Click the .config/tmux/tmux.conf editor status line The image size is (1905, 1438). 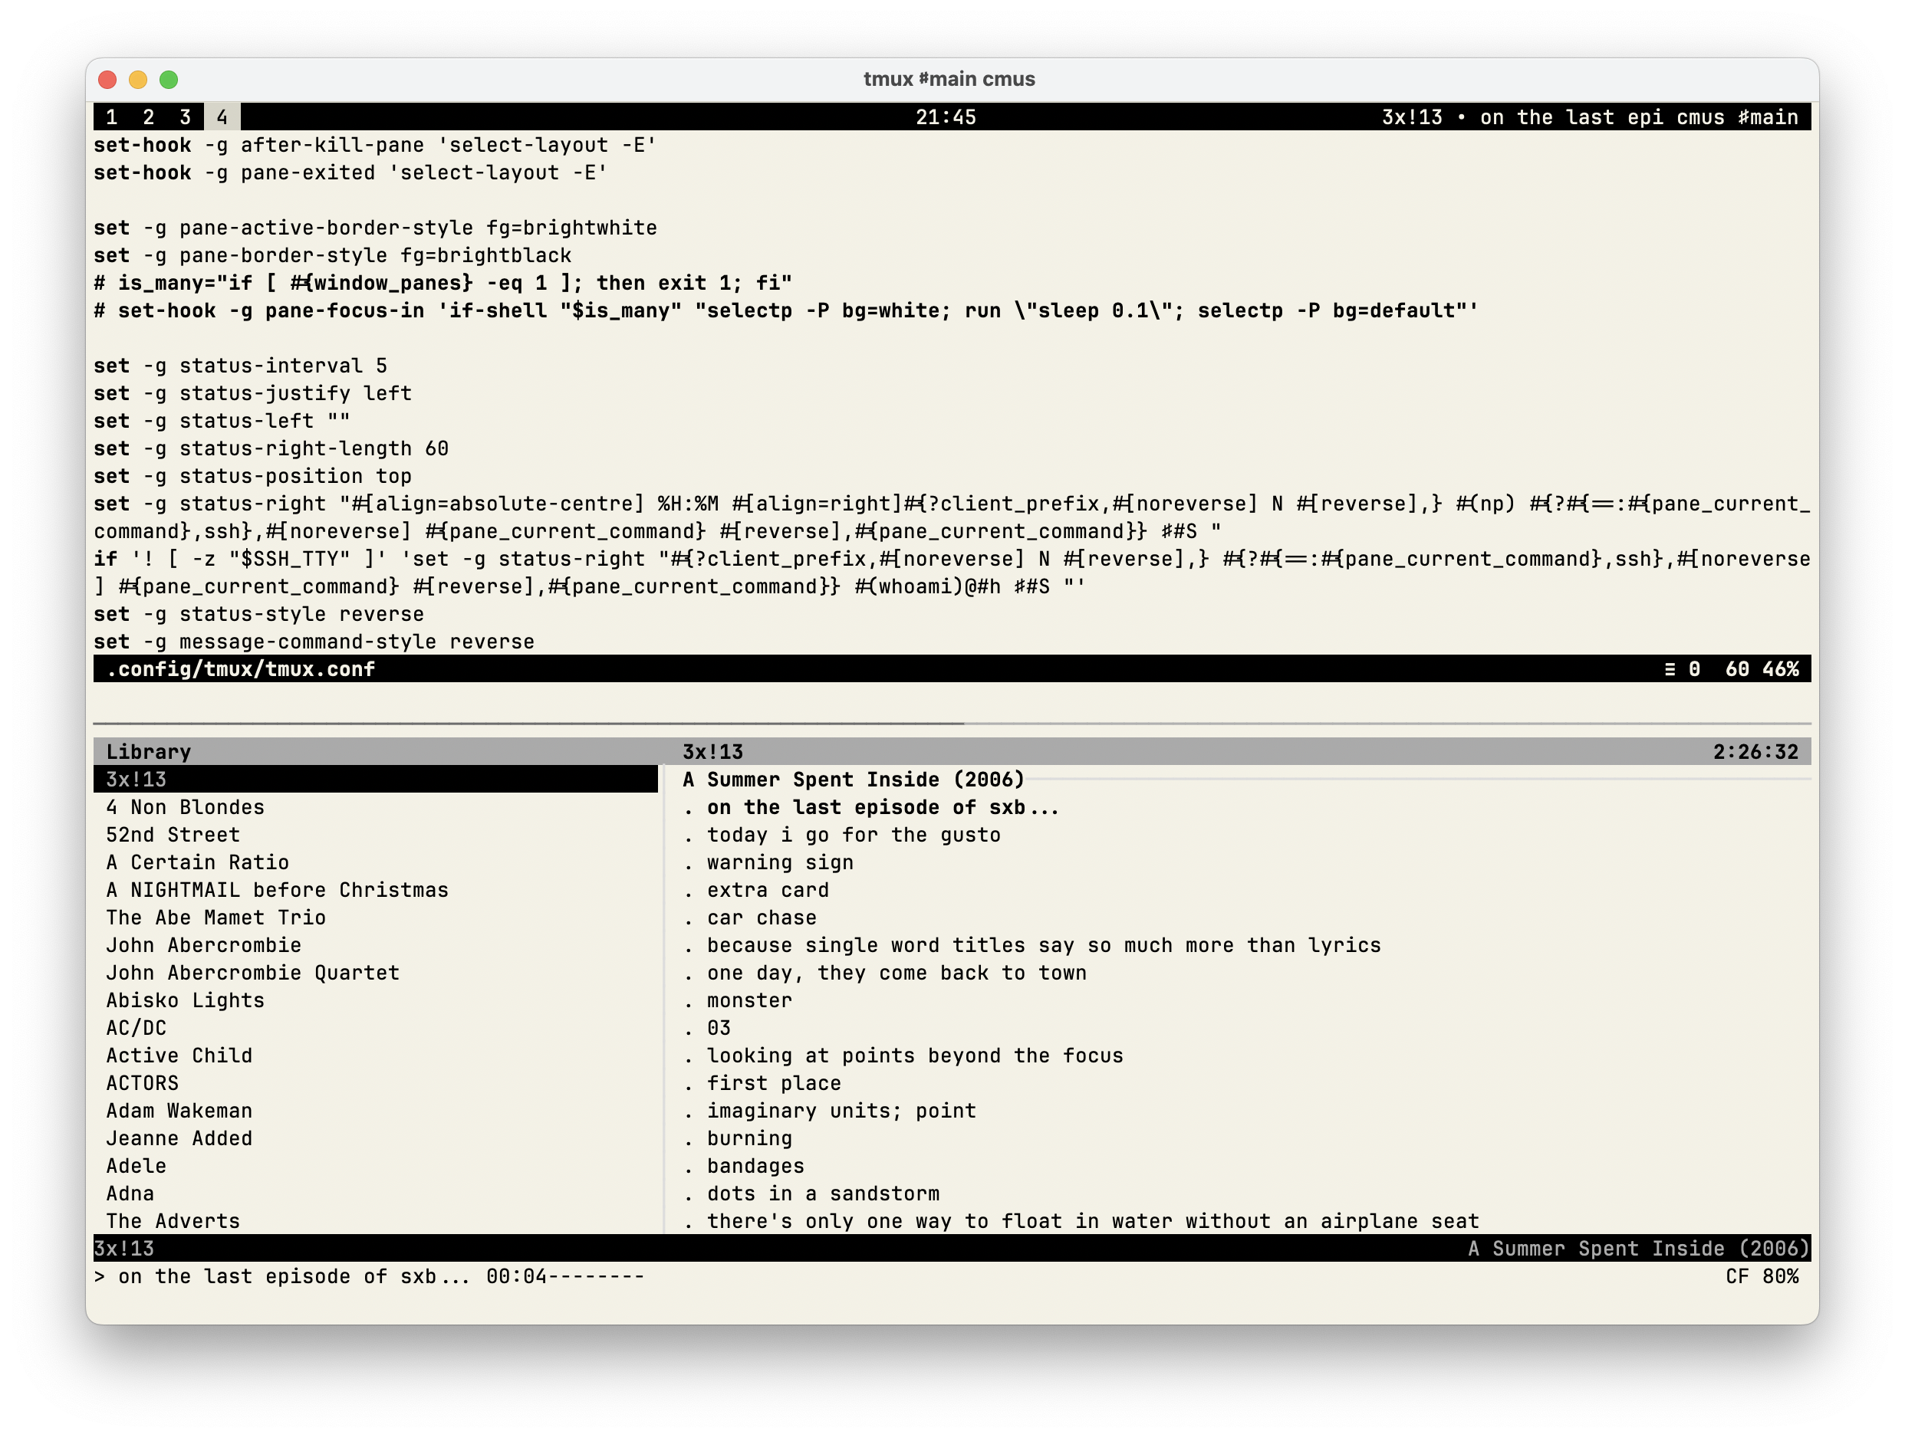pos(241,669)
